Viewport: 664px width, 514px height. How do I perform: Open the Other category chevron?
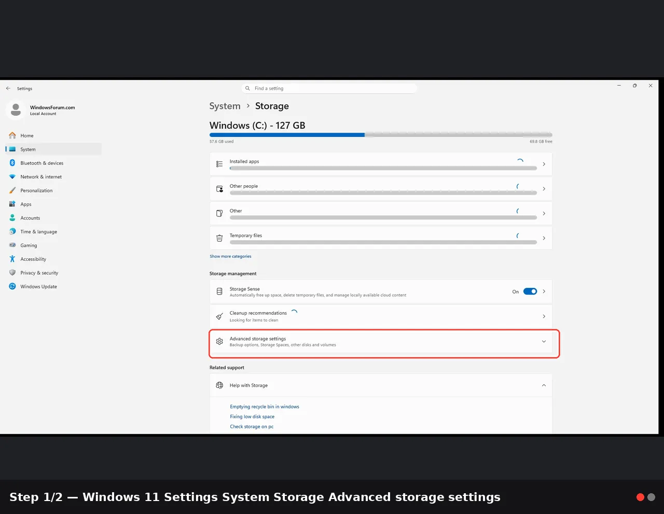(544, 213)
